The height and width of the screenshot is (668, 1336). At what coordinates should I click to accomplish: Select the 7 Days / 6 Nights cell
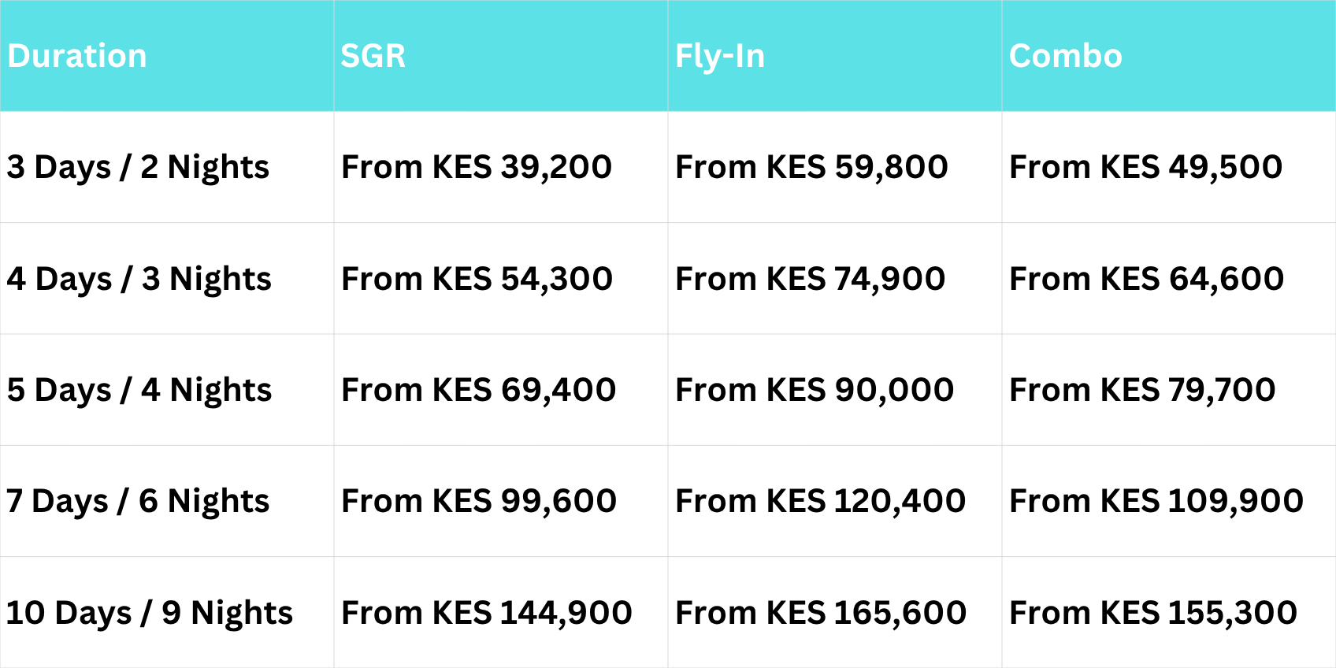click(138, 501)
